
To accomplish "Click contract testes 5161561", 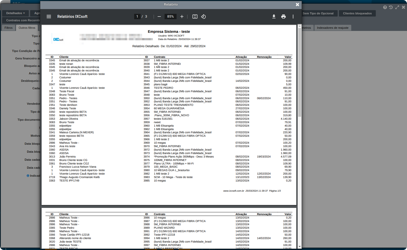I will point(163,119).
